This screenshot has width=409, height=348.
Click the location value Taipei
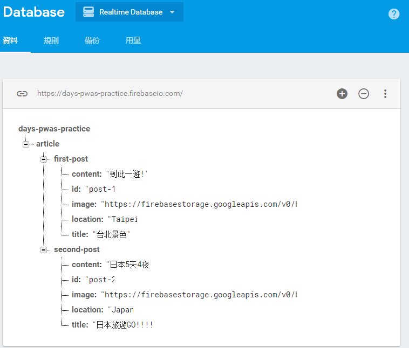pos(122,219)
